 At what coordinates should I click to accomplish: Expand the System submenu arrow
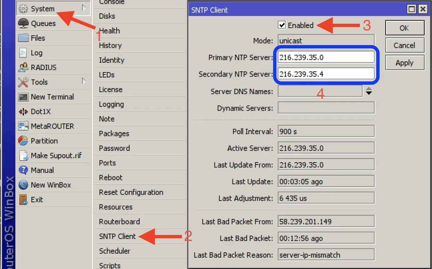click(84, 8)
